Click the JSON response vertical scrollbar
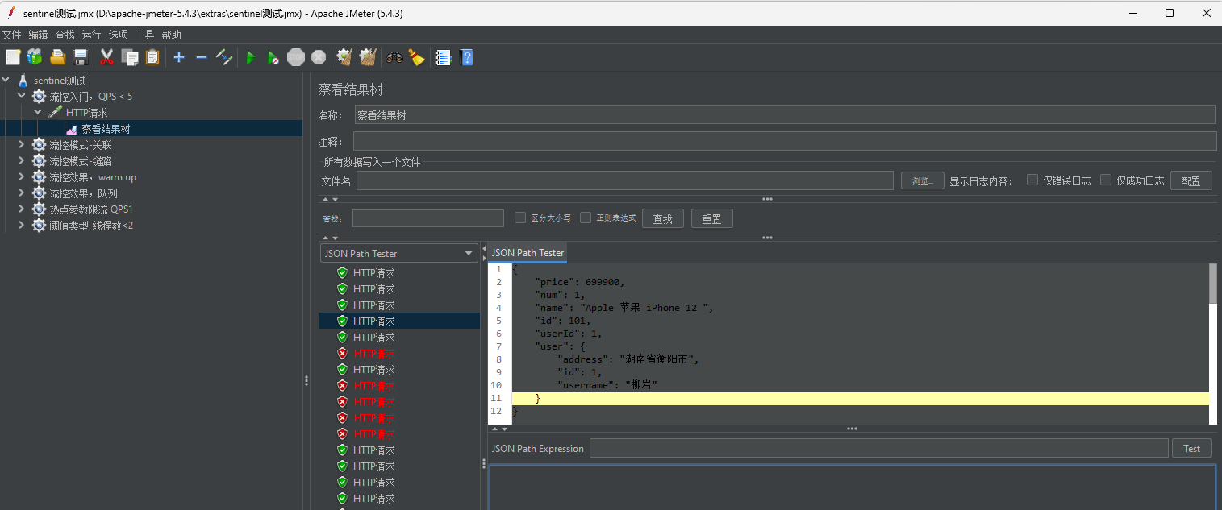The height and width of the screenshot is (510, 1222). [1212, 283]
